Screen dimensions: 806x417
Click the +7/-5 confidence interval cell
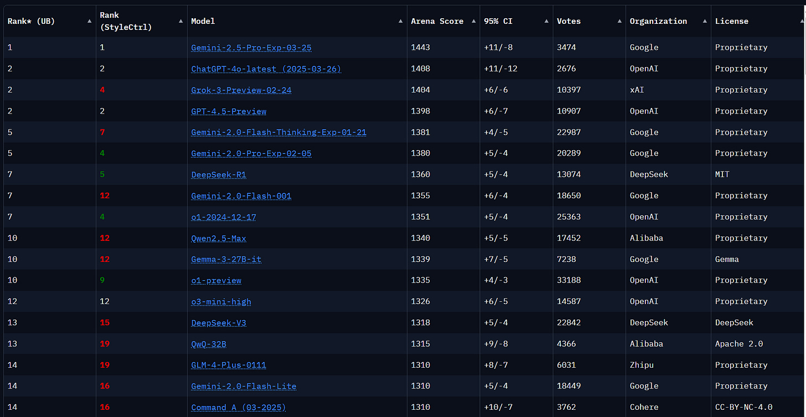point(496,259)
